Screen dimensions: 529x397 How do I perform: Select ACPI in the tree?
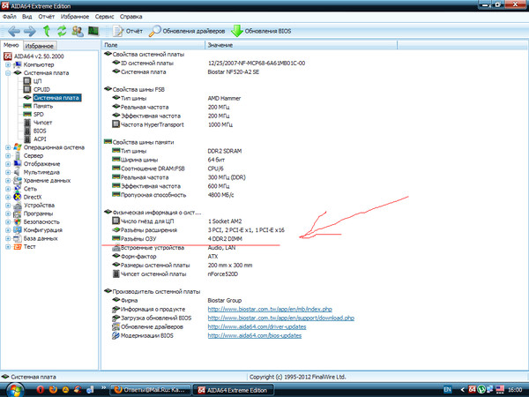[x=40, y=139]
